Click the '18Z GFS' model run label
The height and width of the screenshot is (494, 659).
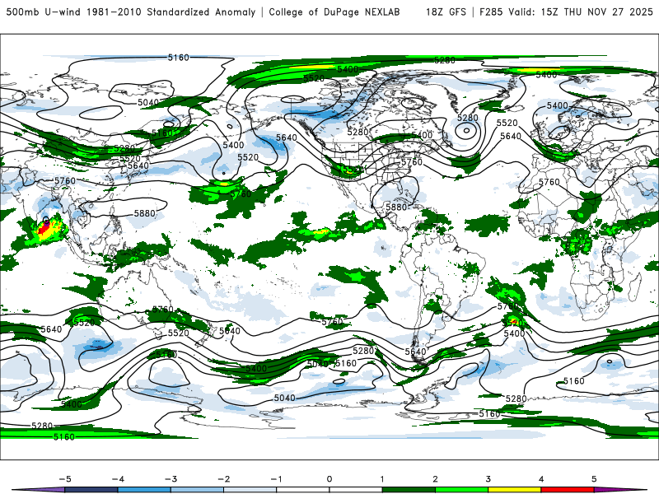pos(446,12)
